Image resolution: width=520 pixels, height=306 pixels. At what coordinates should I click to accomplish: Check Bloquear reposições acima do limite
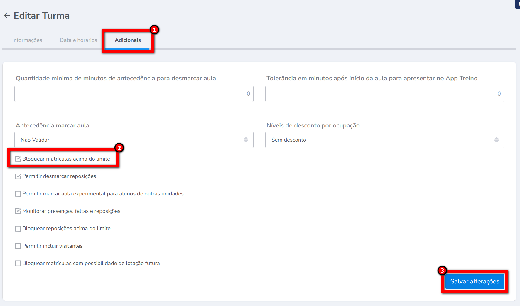click(x=18, y=229)
